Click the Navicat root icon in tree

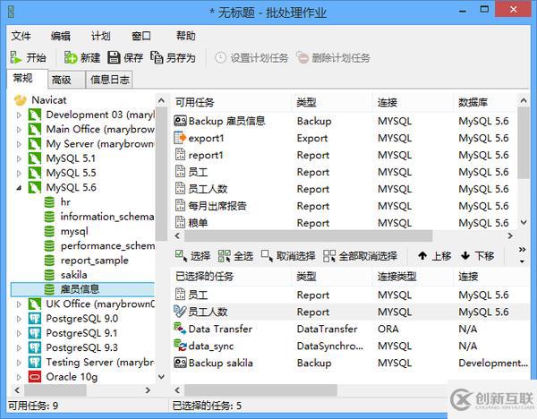(x=21, y=100)
